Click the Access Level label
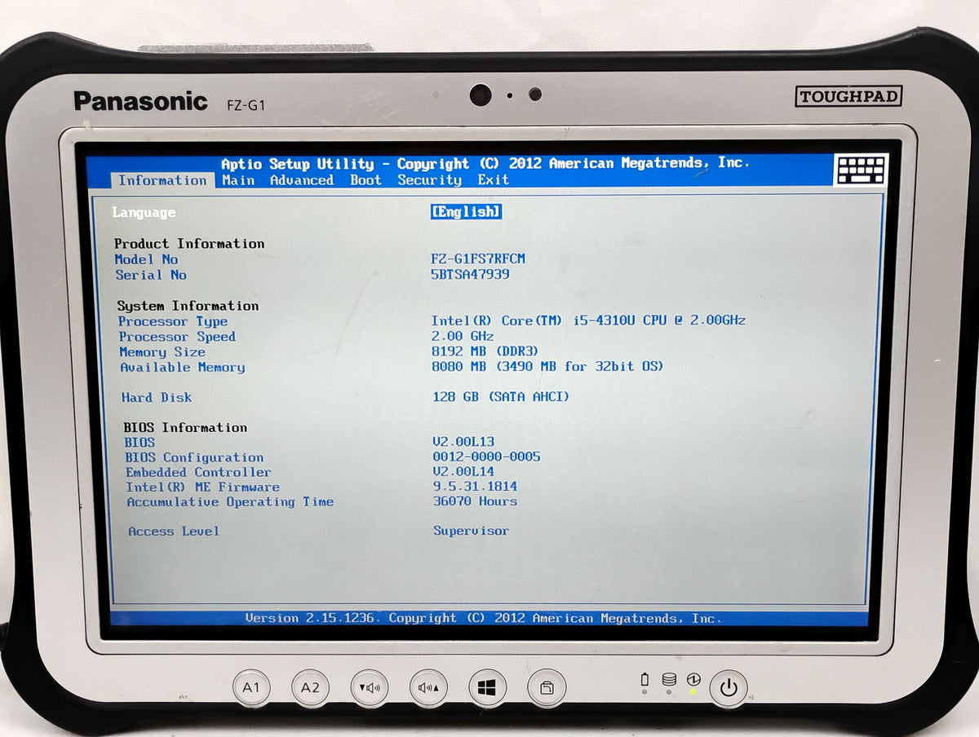Image resolution: width=979 pixels, height=737 pixels. pos(174,532)
